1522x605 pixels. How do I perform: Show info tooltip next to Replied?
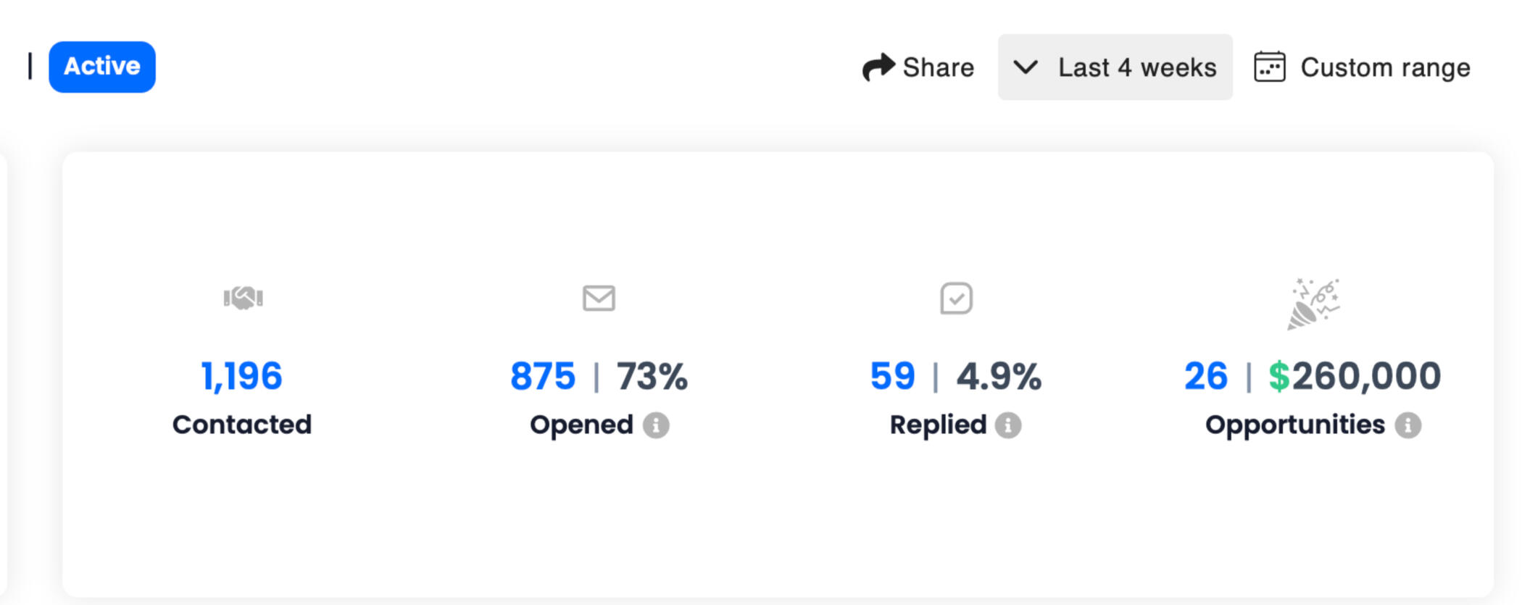tap(1008, 425)
